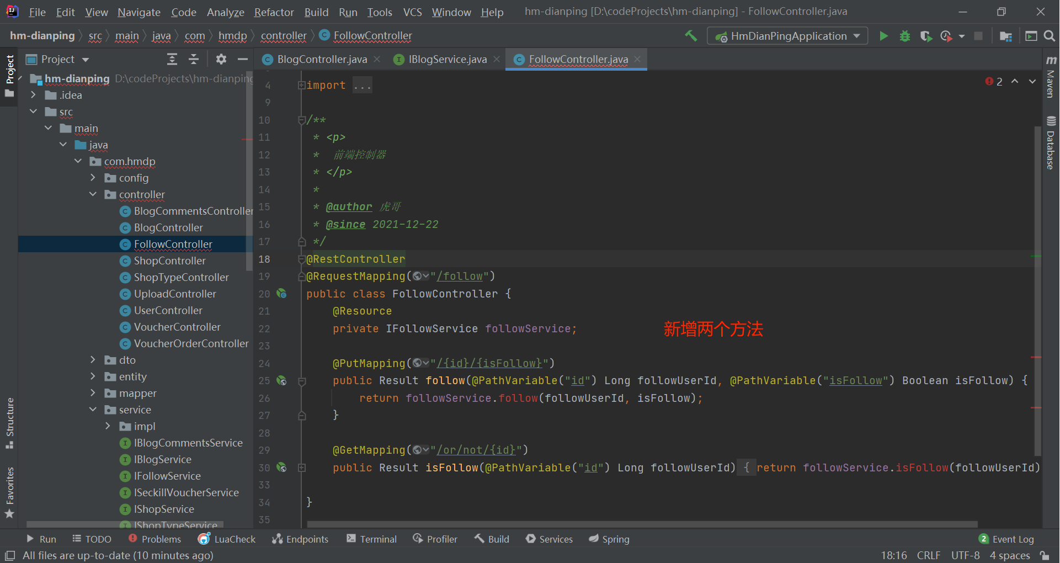Image resolution: width=1060 pixels, height=563 pixels.
Task: Expand the mapper package
Action: [93, 393]
